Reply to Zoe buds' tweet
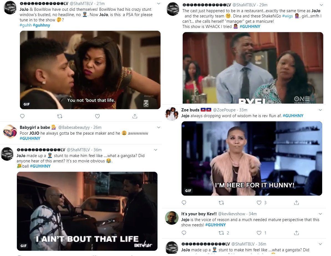331x256 pixels. (x=184, y=203)
